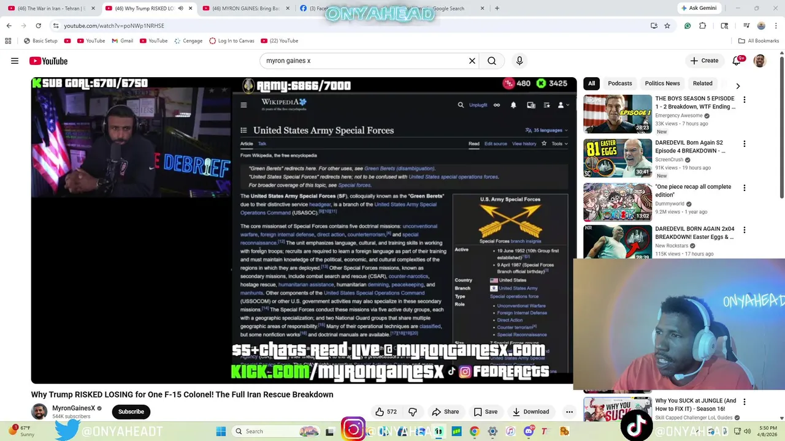Image resolution: width=785 pixels, height=441 pixels.
Task: Open YouTube notifications bell
Action: (737, 61)
